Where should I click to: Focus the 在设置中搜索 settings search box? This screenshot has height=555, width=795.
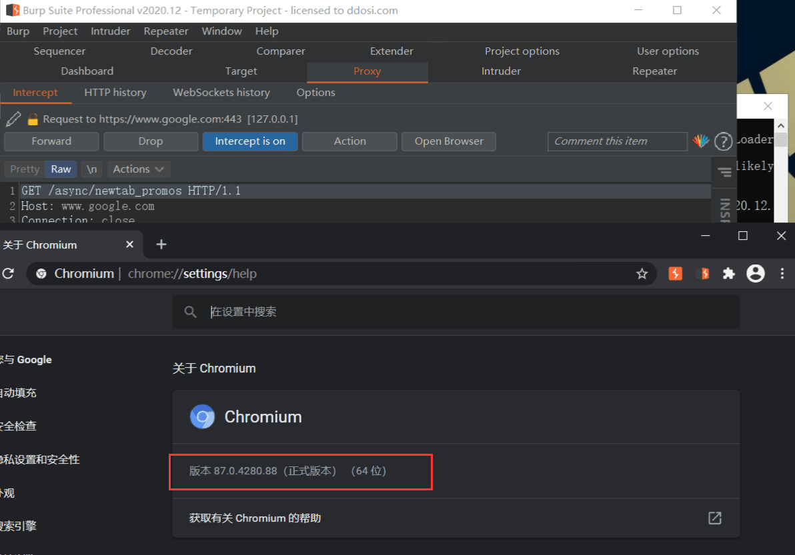456,312
